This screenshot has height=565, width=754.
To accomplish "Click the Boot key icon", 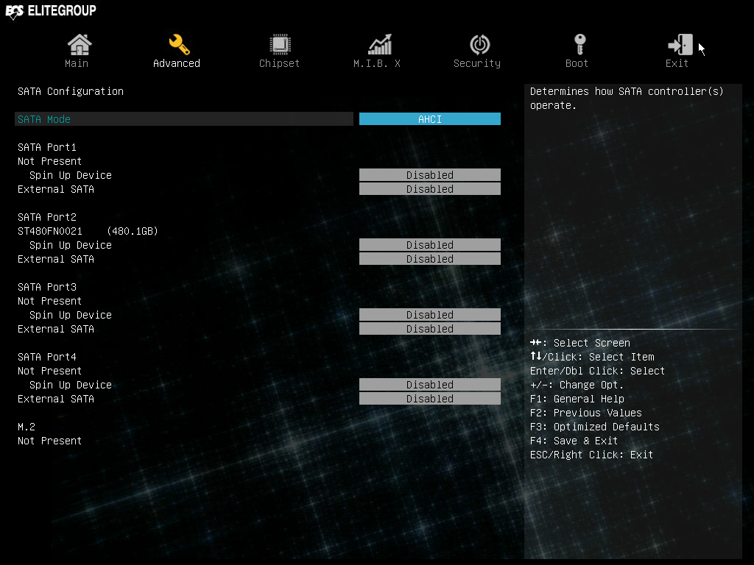I will pyautogui.click(x=580, y=44).
